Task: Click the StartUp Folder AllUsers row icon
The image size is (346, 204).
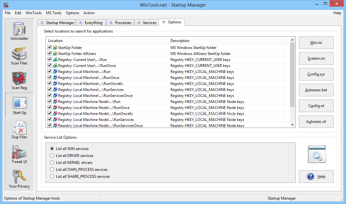Action: point(55,54)
